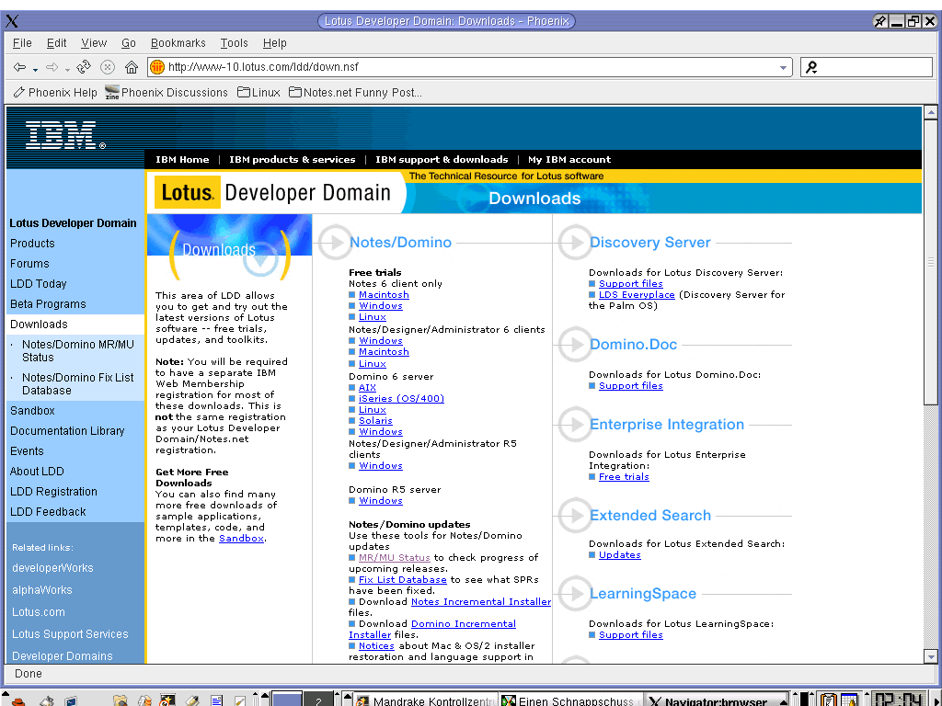942x706 pixels.
Task: Open the Solaris Domino 6 server link
Action: point(375,421)
